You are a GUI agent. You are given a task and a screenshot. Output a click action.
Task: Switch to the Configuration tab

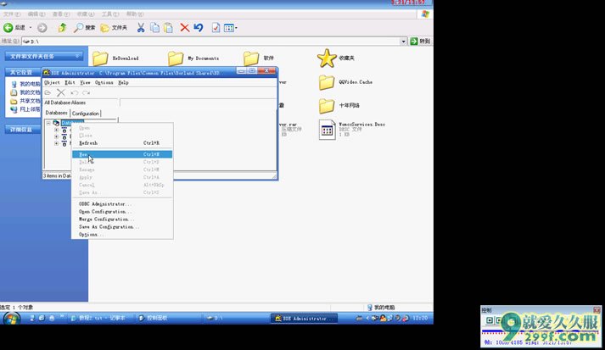(85, 114)
